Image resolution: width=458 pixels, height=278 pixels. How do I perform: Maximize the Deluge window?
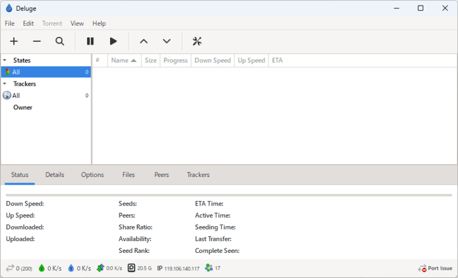pos(421,8)
